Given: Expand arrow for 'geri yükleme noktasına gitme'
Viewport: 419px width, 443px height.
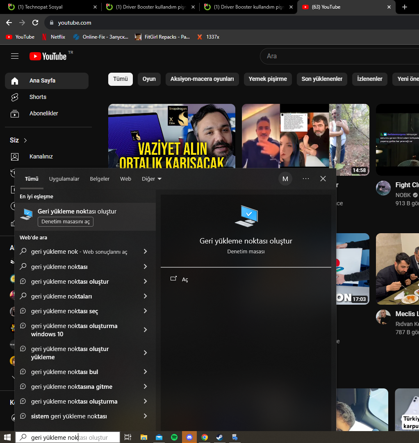Looking at the screenshot, I should point(145,386).
